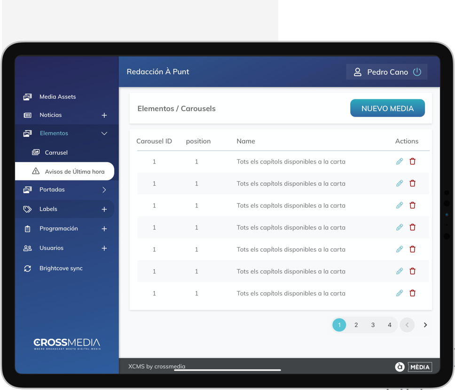This screenshot has width=455, height=390.
Task: Open the Carrusel submenu item
Action: pyautogui.click(x=56, y=153)
